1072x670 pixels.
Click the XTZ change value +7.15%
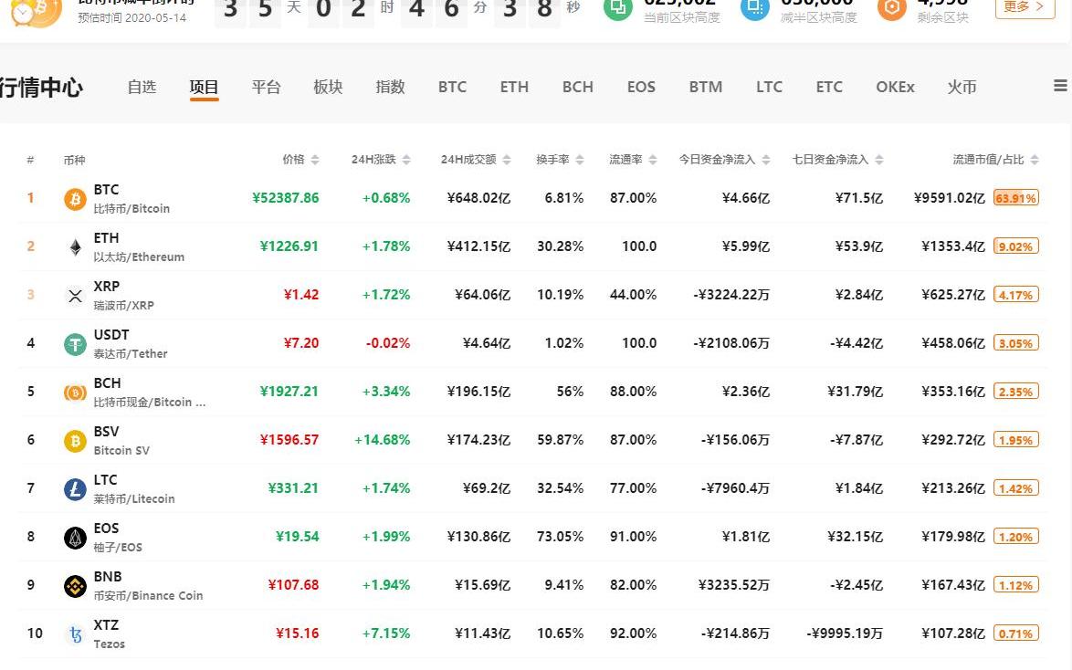(x=386, y=633)
